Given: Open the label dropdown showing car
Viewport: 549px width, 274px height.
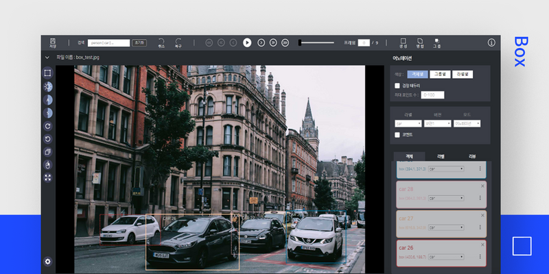Looking at the screenshot, I should click(x=408, y=124).
